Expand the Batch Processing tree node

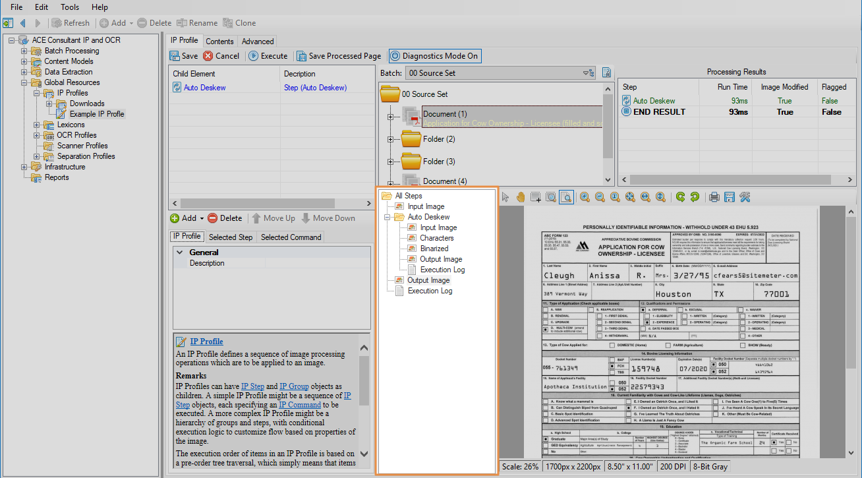click(x=24, y=51)
